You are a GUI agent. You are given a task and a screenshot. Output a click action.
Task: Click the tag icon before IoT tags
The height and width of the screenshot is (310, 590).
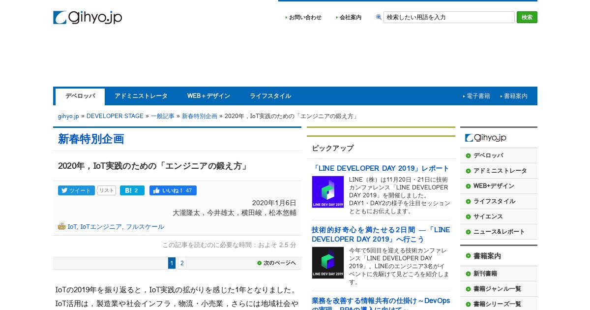[61, 227]
